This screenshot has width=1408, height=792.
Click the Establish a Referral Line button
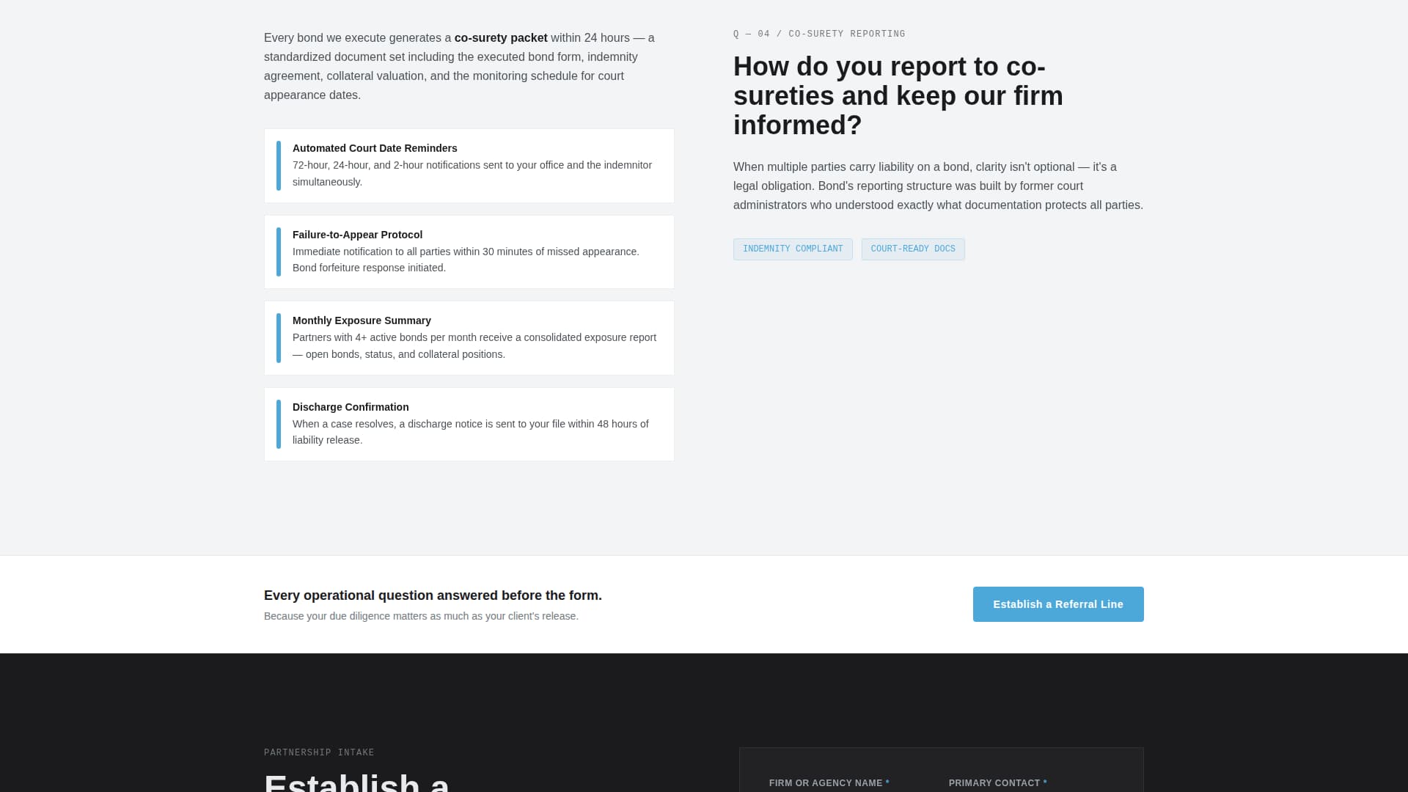point(1058,604)
